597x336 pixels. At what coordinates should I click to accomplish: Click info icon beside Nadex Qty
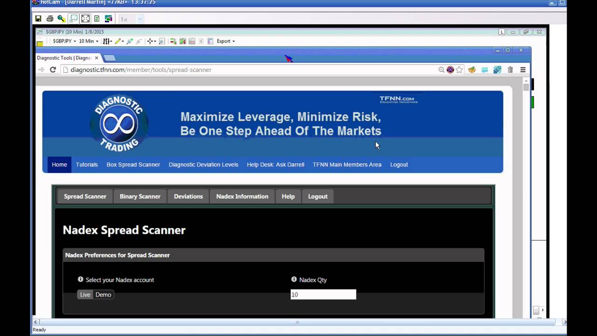[x=294, y=279]
